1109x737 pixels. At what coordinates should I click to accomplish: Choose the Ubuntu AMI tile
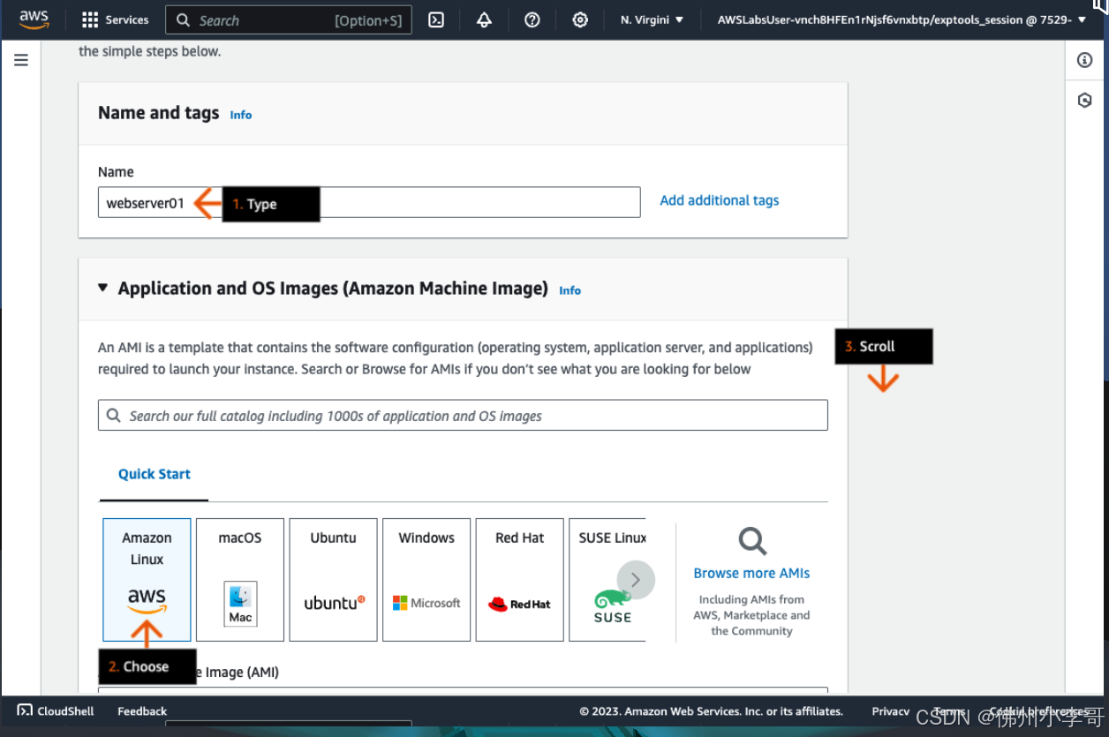[x=334, y=579]
